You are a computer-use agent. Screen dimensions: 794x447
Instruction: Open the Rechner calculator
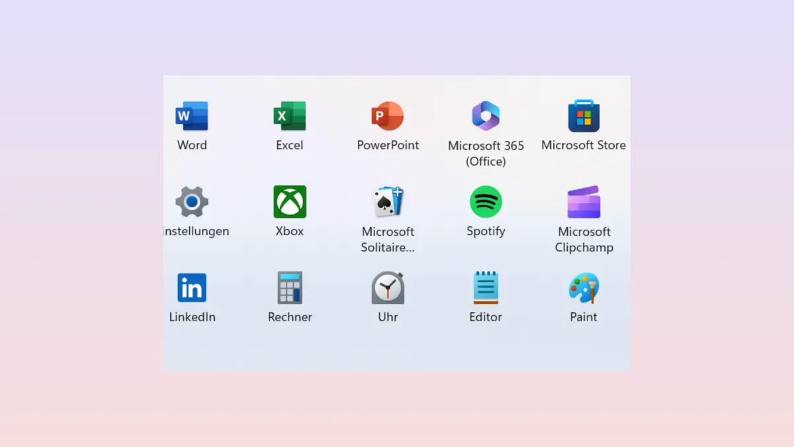pyautogui.click(x=289, y=286)
